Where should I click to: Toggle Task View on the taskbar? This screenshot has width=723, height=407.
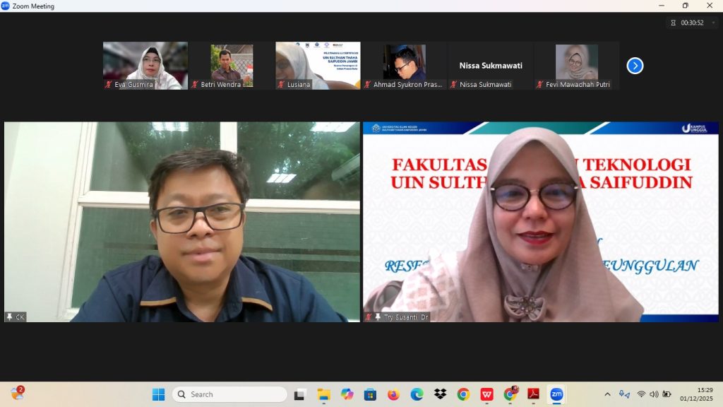tap(300, 394)
